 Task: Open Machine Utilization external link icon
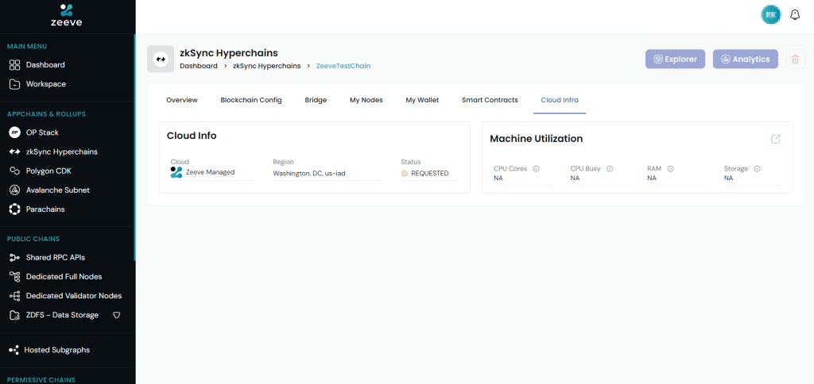click(x=776, y=139)
